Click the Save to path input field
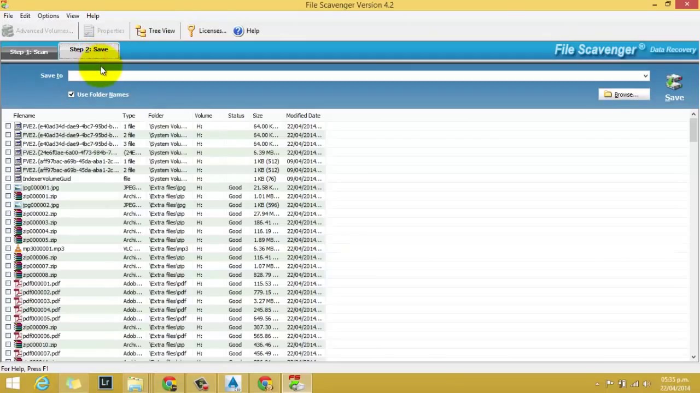This screenshot has width=700, height=393. pyautogui.click(x=354, y=76)
